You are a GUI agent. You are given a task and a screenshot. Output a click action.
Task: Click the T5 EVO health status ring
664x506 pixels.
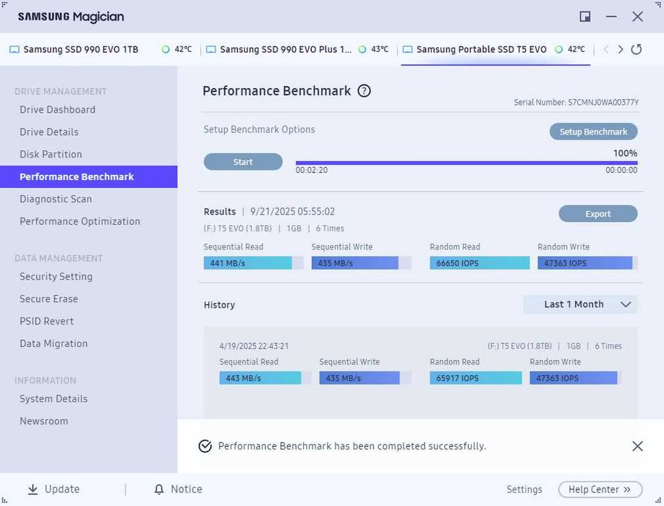(558, 49)
